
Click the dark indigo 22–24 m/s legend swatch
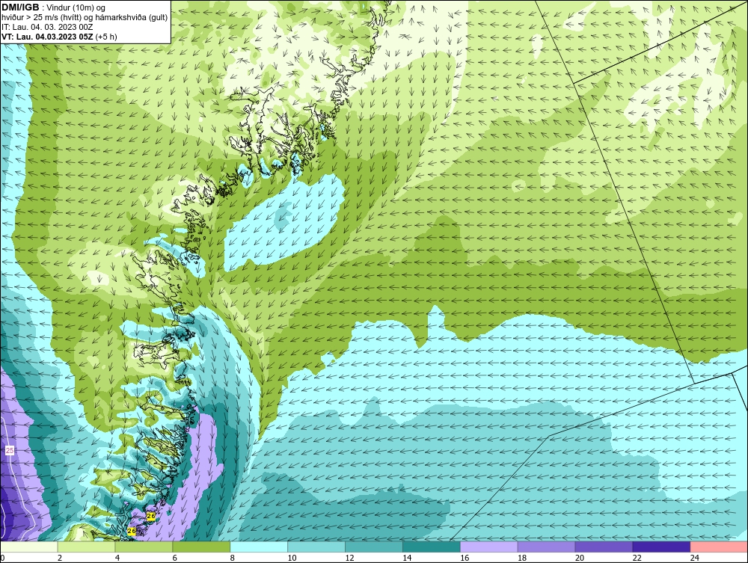tap(662, 547)
